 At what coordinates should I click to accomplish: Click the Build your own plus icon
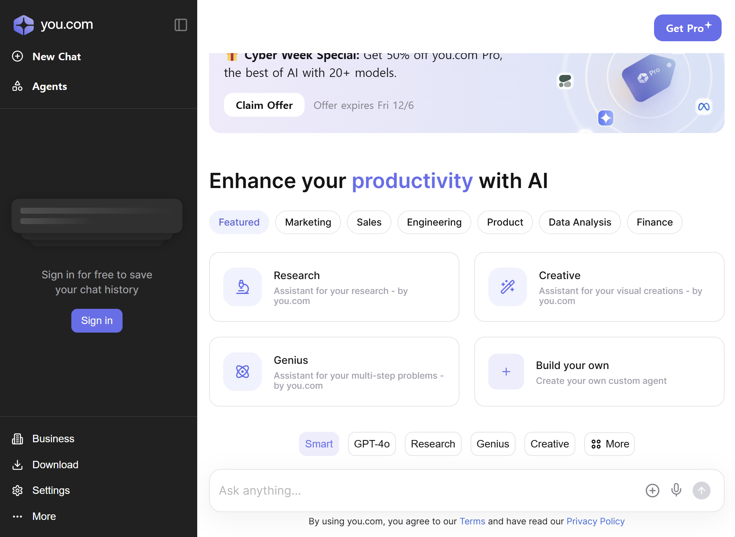[506, 372]
